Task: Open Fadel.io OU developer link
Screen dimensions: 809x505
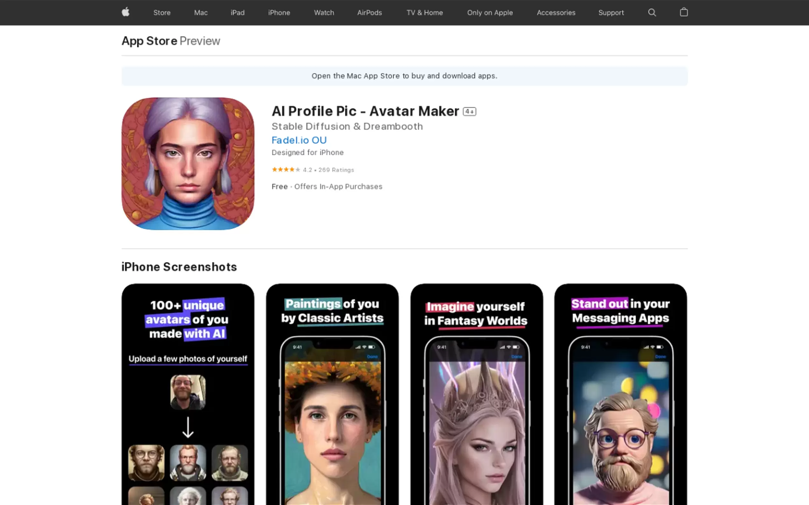Action: [x=299, y=140]
